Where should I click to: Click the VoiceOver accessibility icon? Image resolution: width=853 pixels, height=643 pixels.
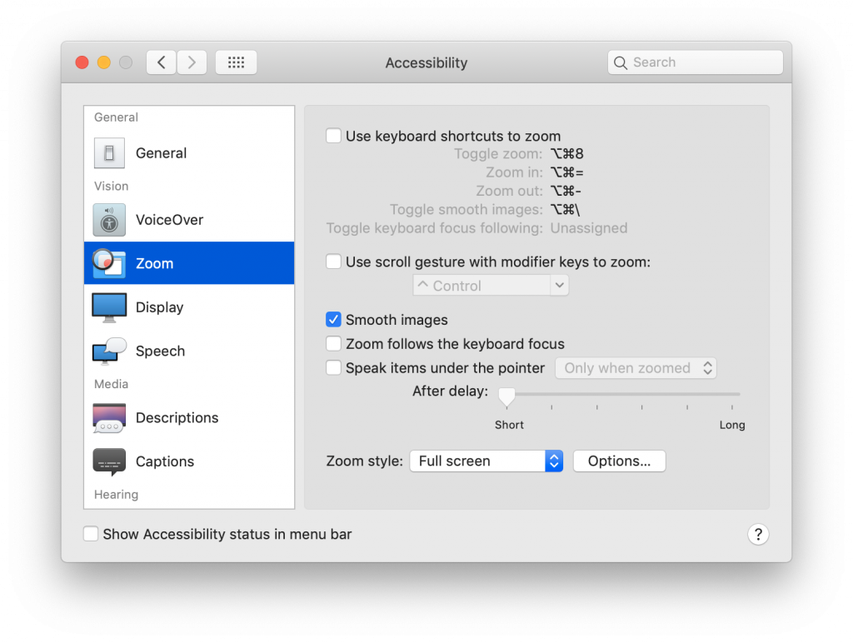[x=109, y=220]
